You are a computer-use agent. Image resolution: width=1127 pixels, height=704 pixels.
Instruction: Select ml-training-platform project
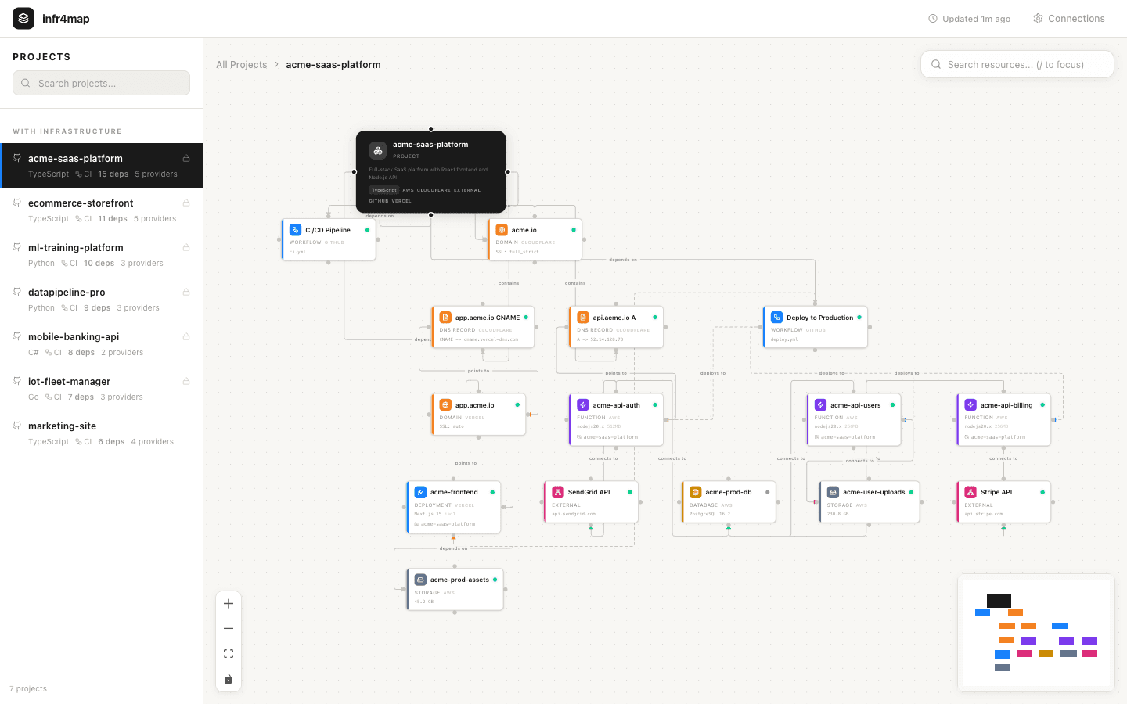coord(102,255)
